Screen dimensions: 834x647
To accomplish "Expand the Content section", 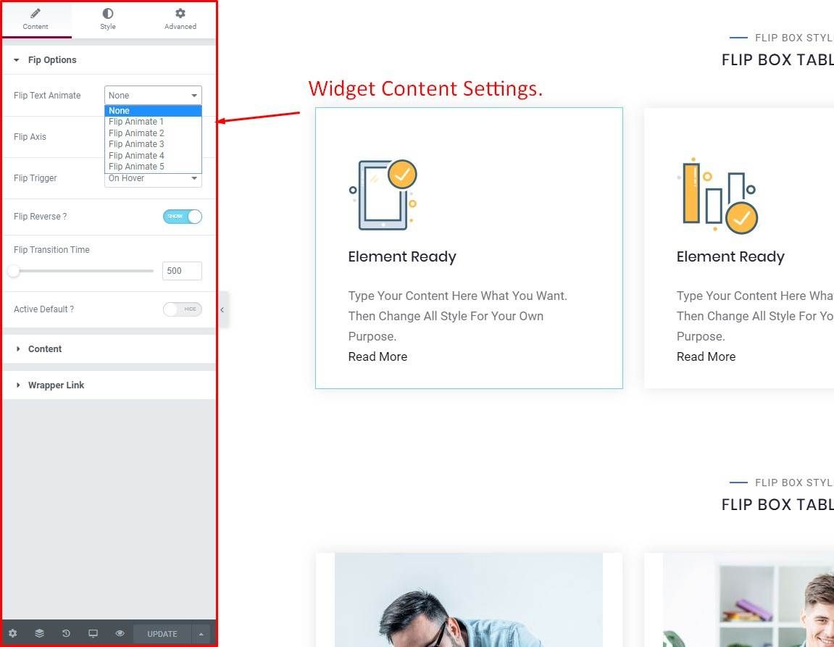I will point(45,348).
